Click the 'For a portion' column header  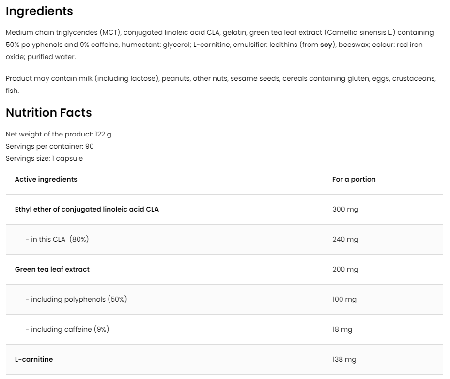pyautogui.click(x=354, y=179)
